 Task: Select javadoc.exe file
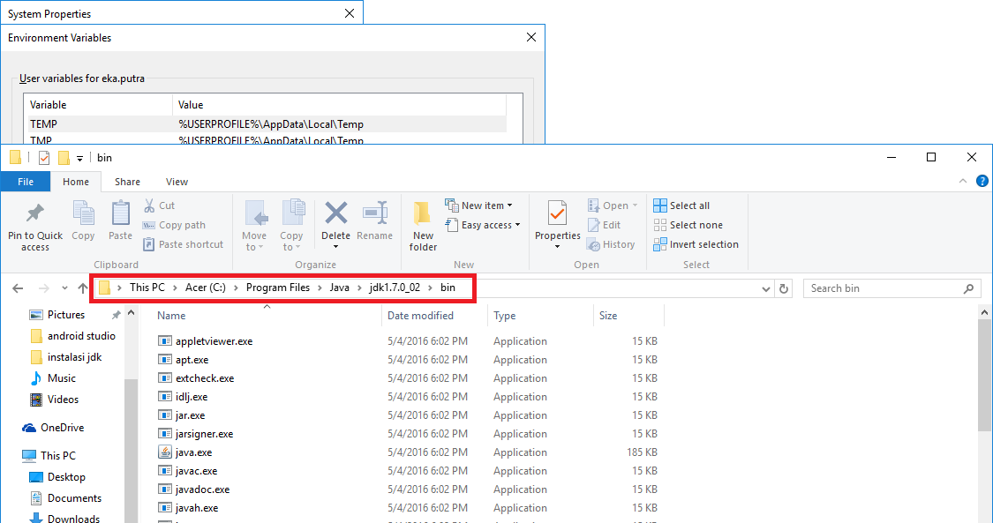click(203, 489)
